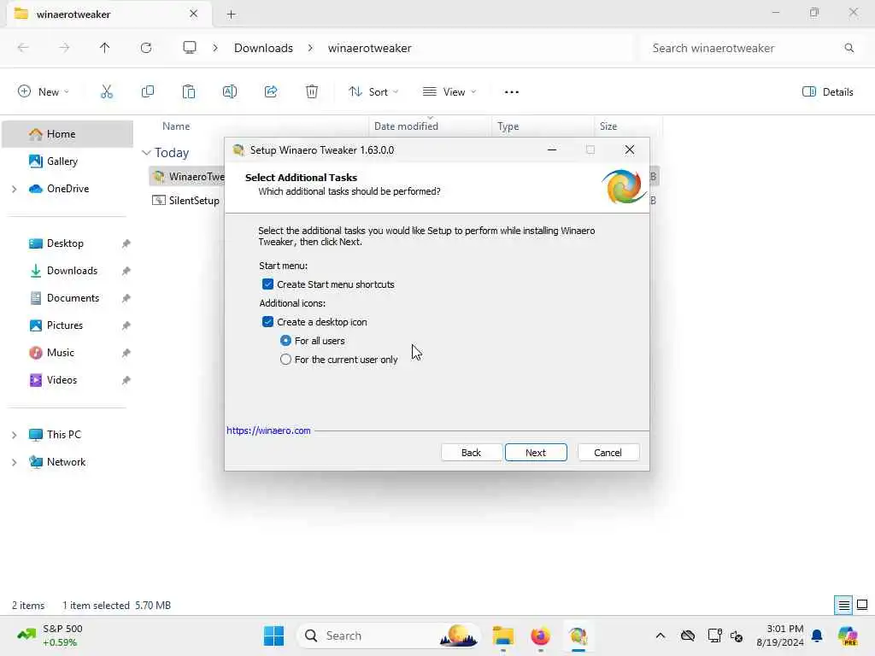Viewport: 875px width, 656px height.
Task: Collapse the Today file group
Action: coord(146,153)
